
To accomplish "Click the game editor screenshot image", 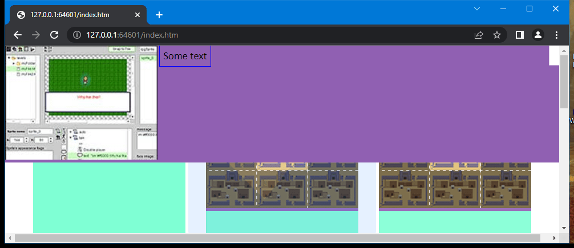I will pyautogui.click(x=81, y=103).
